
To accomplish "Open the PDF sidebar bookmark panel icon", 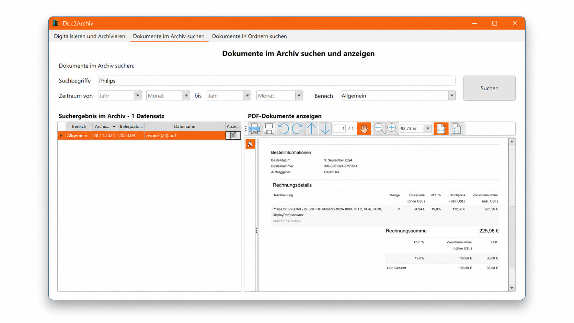I will tap(250, 144).
